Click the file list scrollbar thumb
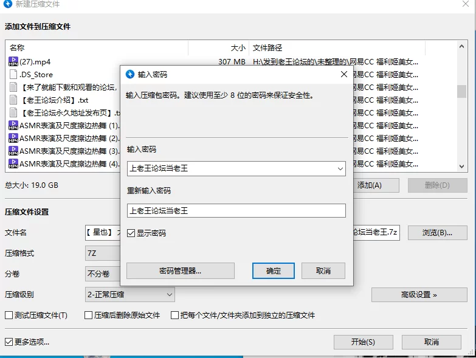This screenshot has width=476, height=358. tap(462, 91)
